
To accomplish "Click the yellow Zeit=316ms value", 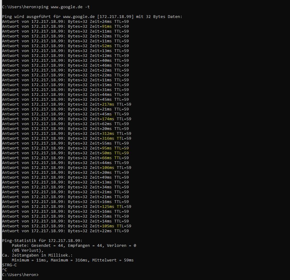I will [102, 138].
